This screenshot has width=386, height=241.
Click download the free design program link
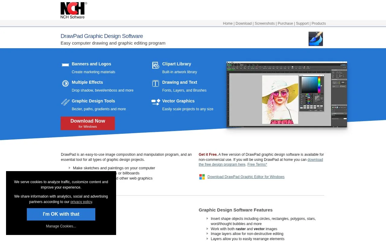(x=261, y=162)
